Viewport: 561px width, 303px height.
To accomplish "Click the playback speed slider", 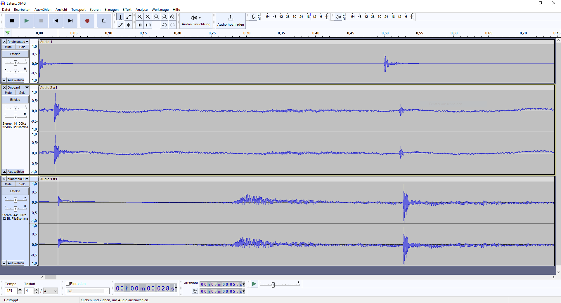I will point(273,285).
